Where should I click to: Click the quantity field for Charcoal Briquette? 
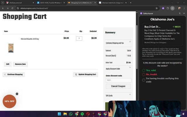coord(79,38)
